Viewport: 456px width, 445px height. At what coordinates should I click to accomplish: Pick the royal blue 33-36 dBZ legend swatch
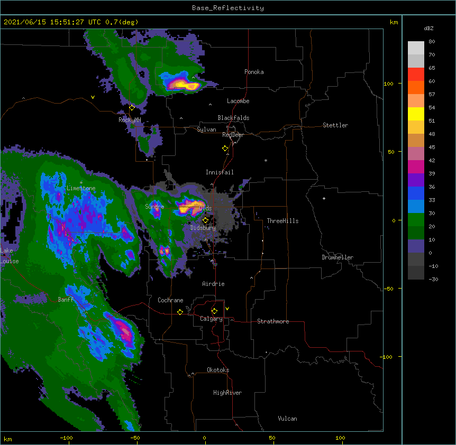pos(416,193)
